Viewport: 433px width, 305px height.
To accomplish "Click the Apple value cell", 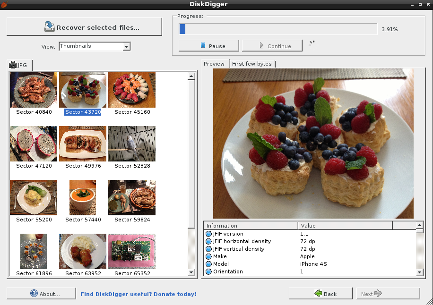I will (x=307, y=256).
